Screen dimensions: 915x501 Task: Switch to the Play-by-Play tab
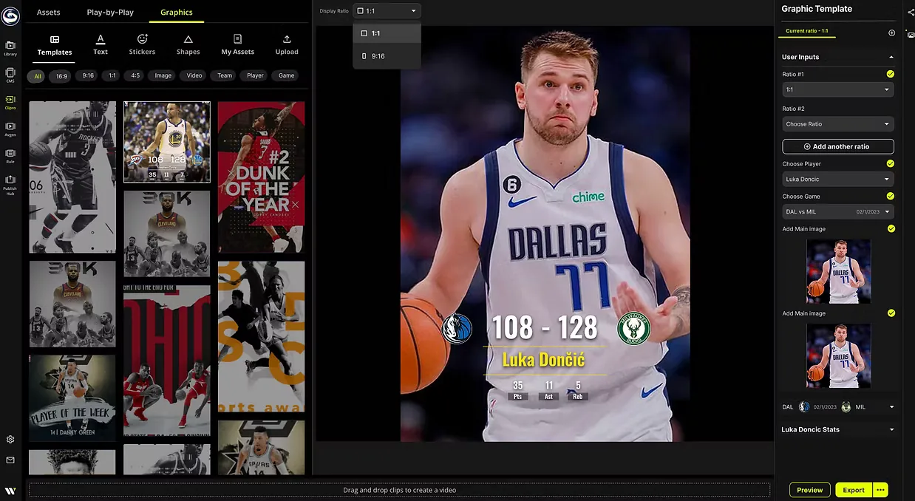(110, 12)
